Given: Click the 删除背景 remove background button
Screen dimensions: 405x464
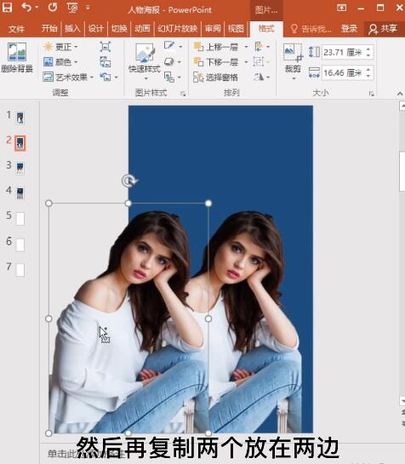Looking at the screenshot, I should pyautogui.click(x=17, y=57).
